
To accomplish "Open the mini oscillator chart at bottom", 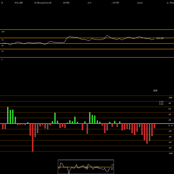I will (x=86, y=167).
